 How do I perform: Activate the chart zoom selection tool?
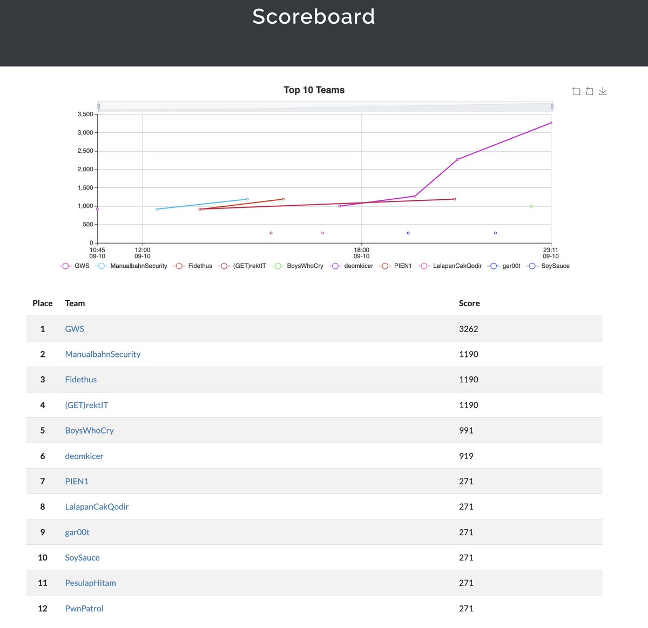tap(576, 91)
